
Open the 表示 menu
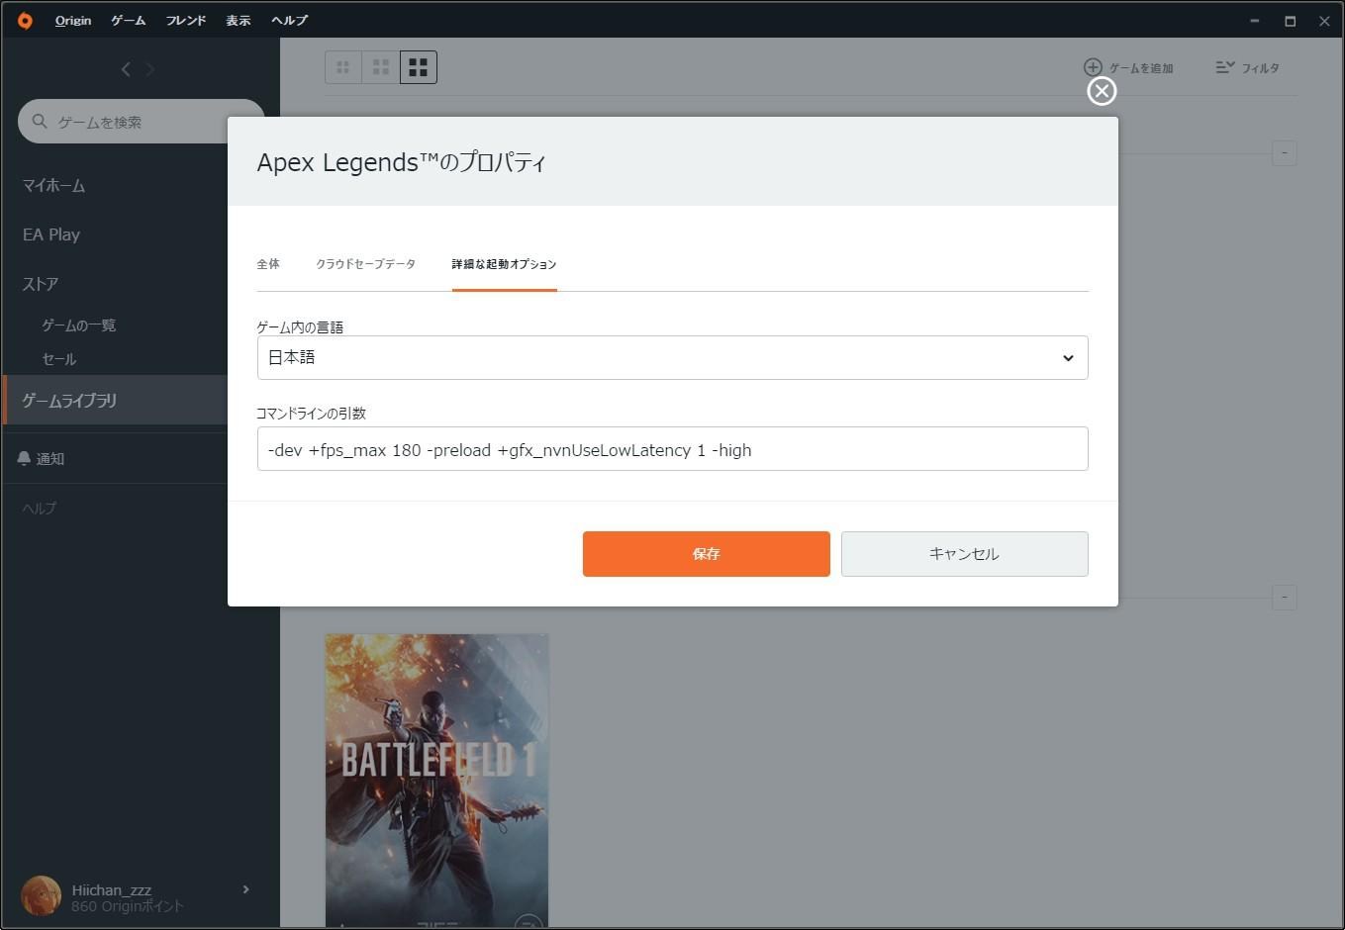click(239, 20)
